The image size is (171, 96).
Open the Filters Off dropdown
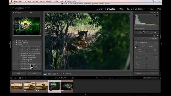[x=151, y=78]
